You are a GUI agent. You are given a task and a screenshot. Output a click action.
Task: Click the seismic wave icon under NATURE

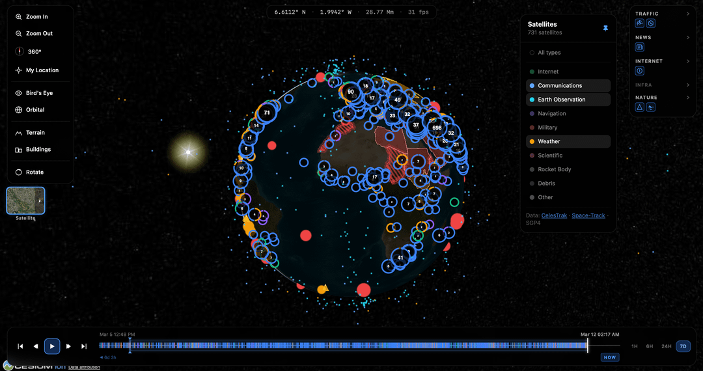point(651,107)
